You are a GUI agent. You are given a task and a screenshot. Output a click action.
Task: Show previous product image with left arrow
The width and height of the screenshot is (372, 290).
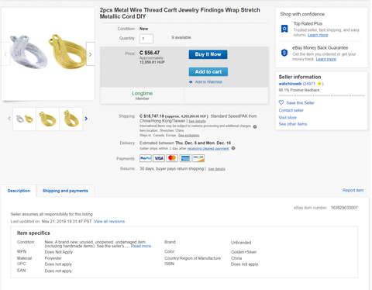5,54
